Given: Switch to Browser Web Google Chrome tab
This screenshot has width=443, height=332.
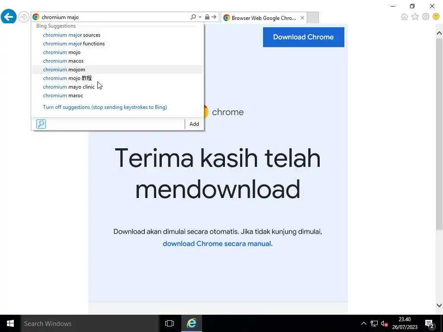Looking at the screenshot, I should click(263, 18).
